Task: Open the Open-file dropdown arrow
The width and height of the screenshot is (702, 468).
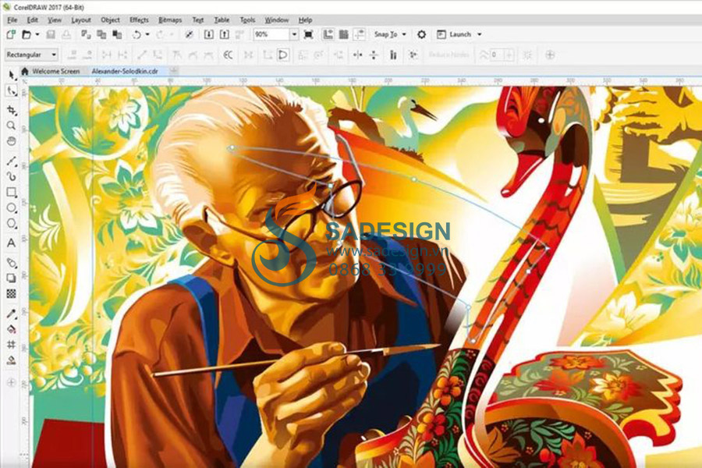Action: [x=37, y=34]
